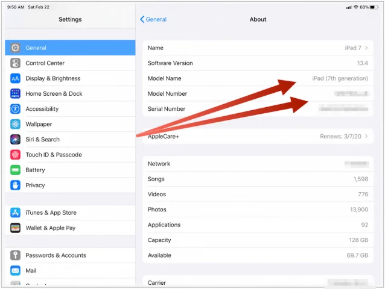
Task: Tap the AppleCare+ label
Action: click(x=164, y=137)
